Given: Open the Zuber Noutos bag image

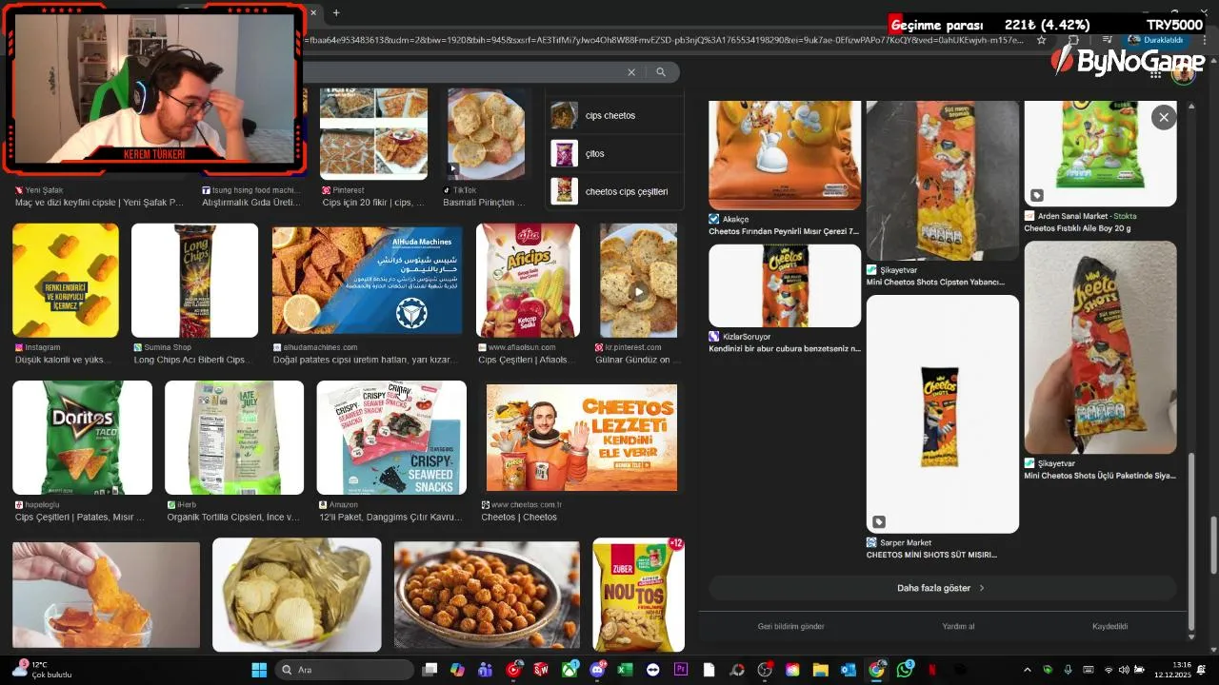Looking at the screenshot, I should coord(638,595).
